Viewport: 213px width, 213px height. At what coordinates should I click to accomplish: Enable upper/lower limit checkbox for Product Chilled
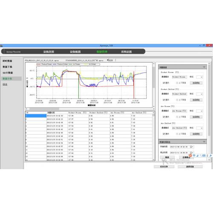point(177,100)
